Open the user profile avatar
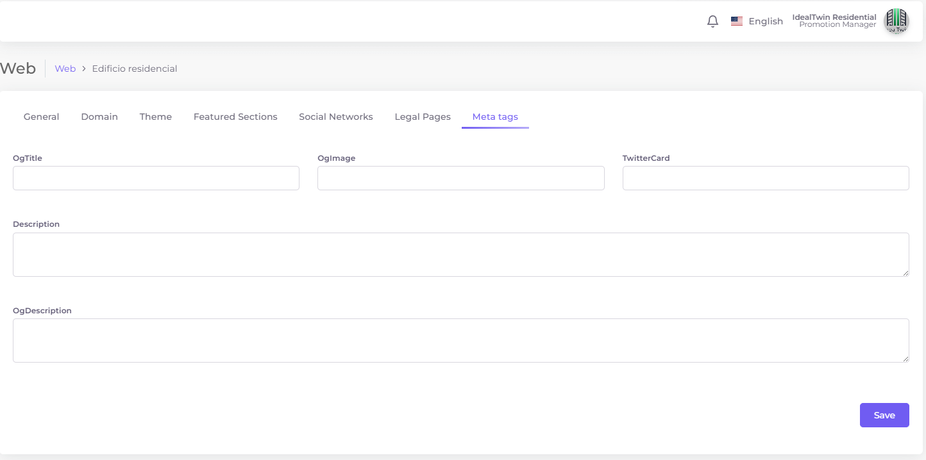The width and height of the screenshot is (926, 460). tap(896, 21)
